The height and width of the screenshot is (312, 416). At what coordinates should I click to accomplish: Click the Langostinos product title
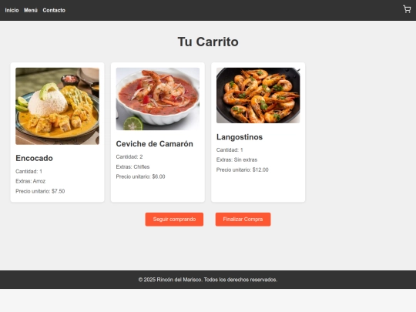pos(240,137)
